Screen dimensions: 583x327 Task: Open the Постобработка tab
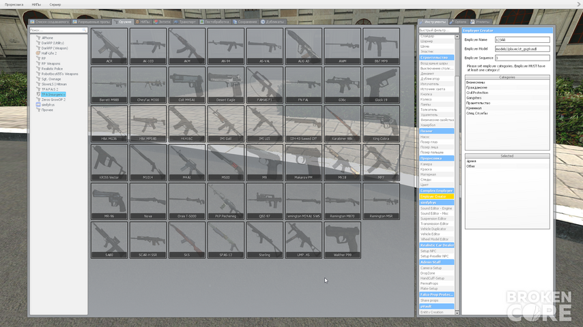[214, 22]
